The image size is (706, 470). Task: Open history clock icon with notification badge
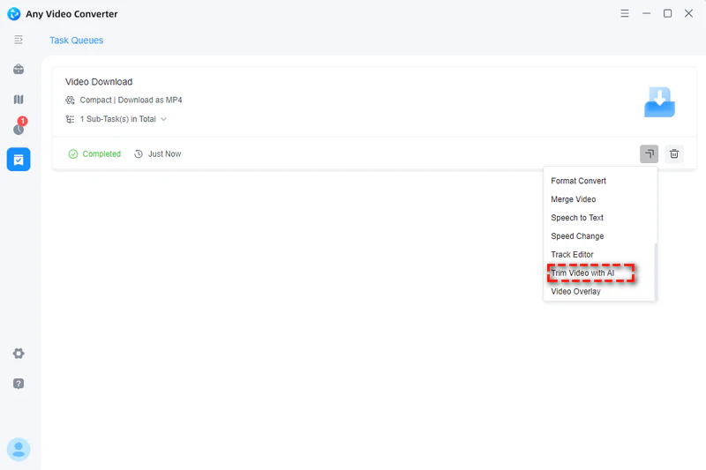tap(19, 129)
